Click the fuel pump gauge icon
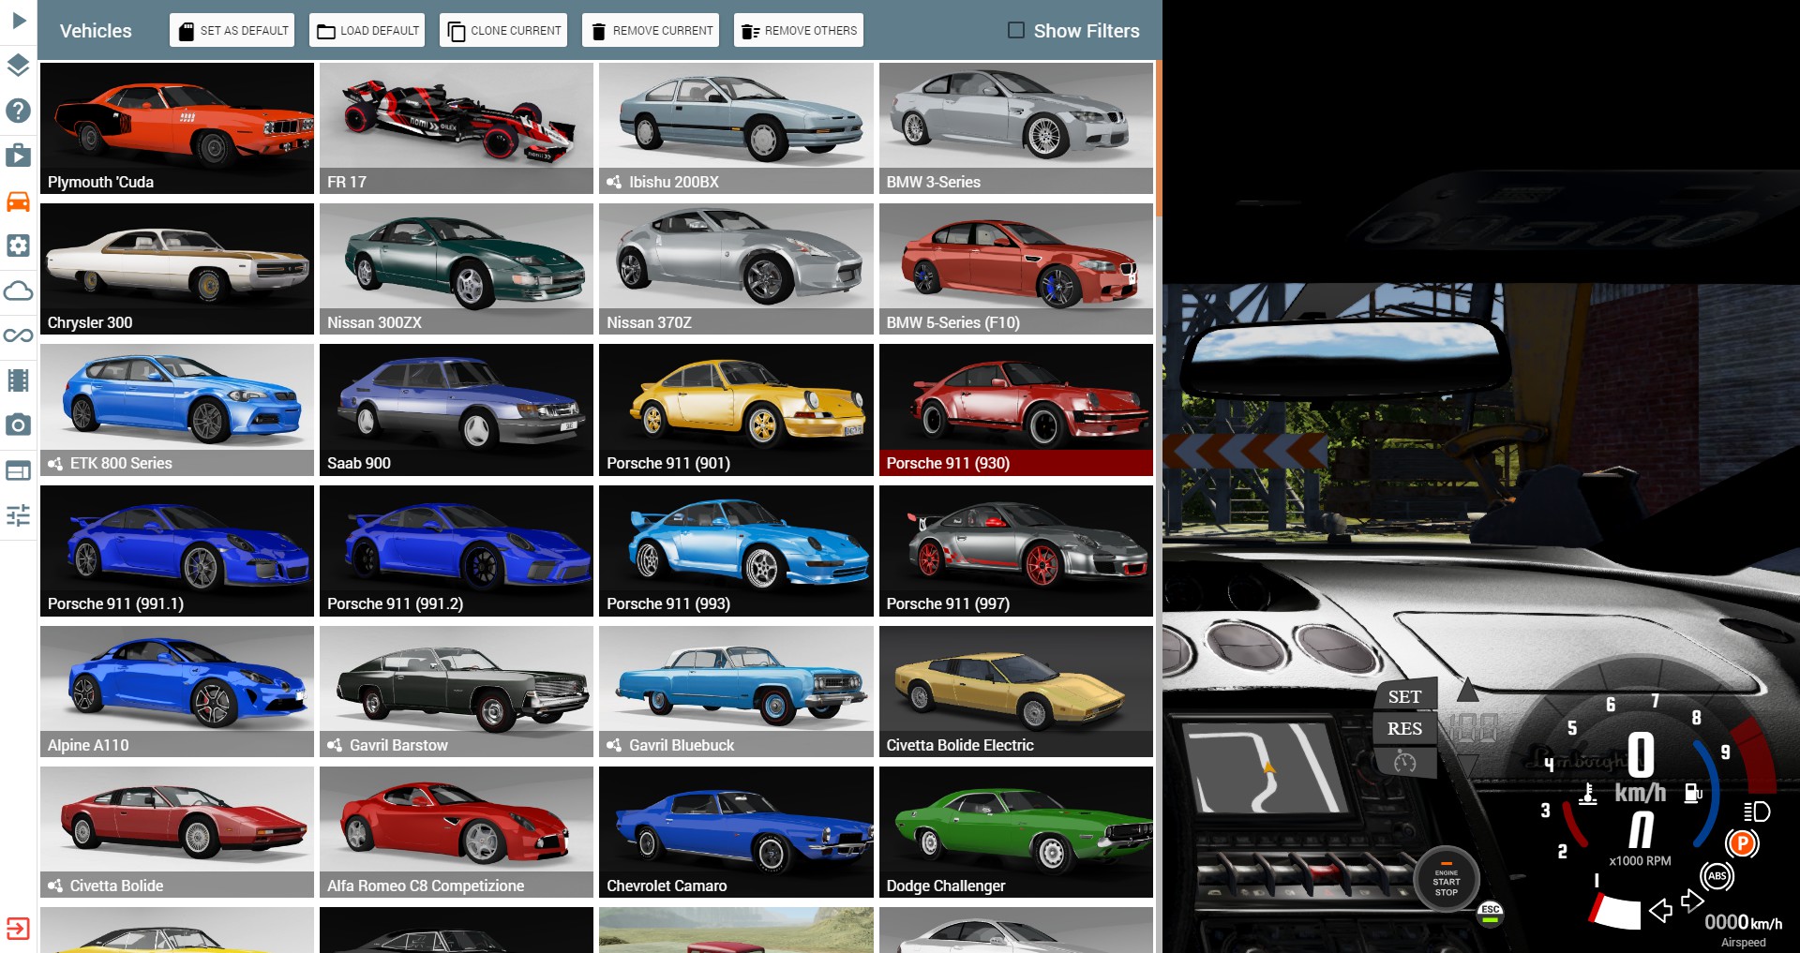1800x953 pixels. (1693, 794)
